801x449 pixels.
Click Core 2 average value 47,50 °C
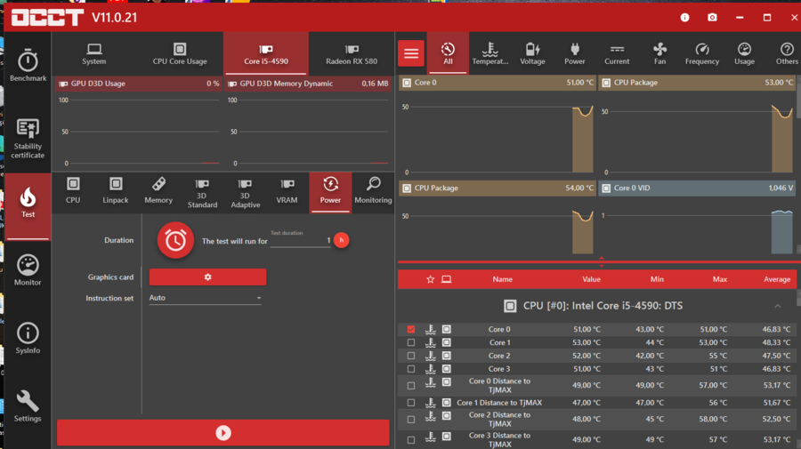click(x=776, y=356)
